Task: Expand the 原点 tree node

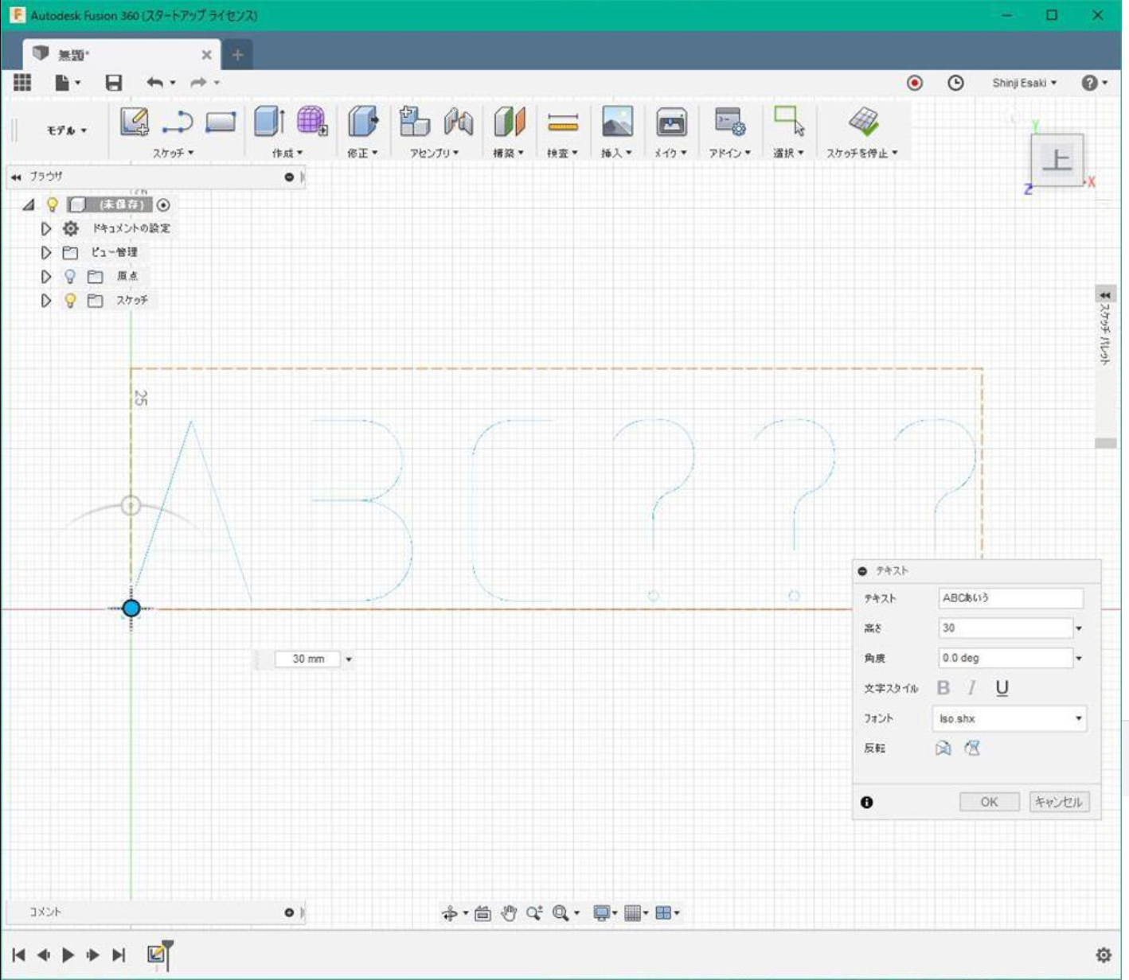Action: pos(46,277)
